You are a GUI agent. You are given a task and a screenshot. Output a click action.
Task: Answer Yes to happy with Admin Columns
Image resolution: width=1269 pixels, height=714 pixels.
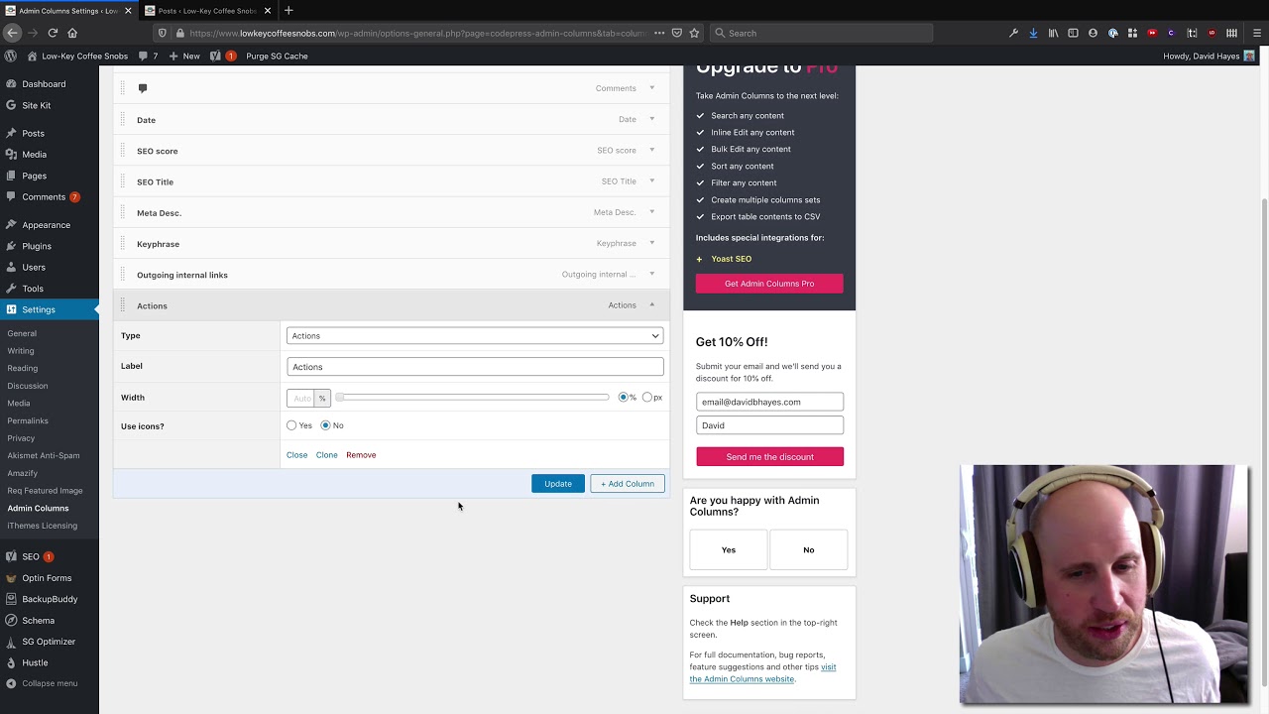(729, 549)
